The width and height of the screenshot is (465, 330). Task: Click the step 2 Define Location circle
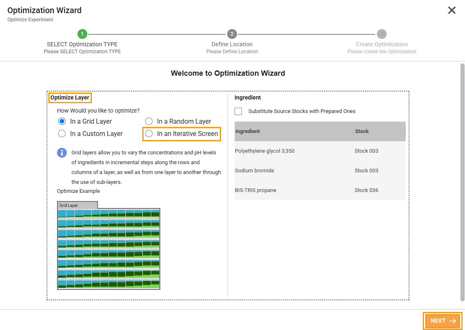pos(232,34)
